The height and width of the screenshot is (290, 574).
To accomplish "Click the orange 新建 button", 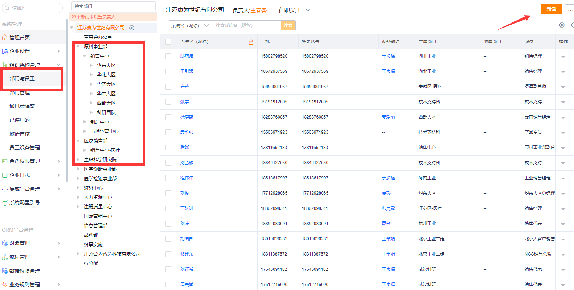I will [x=551, y=9].
